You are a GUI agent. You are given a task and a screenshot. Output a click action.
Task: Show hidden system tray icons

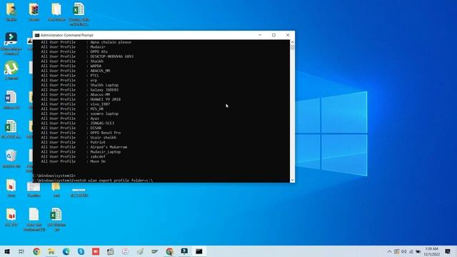389,251
